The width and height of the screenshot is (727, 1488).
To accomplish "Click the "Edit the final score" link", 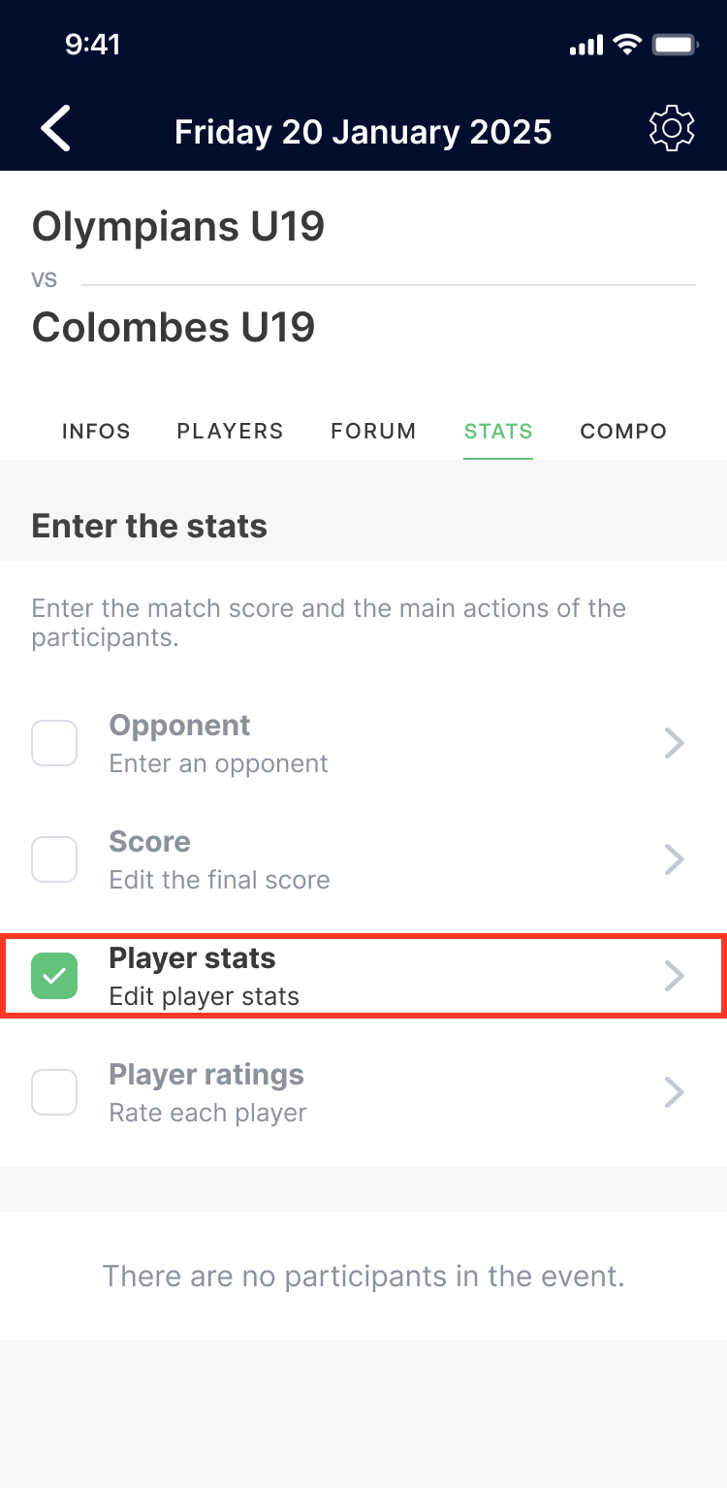I will coord(219,880).
